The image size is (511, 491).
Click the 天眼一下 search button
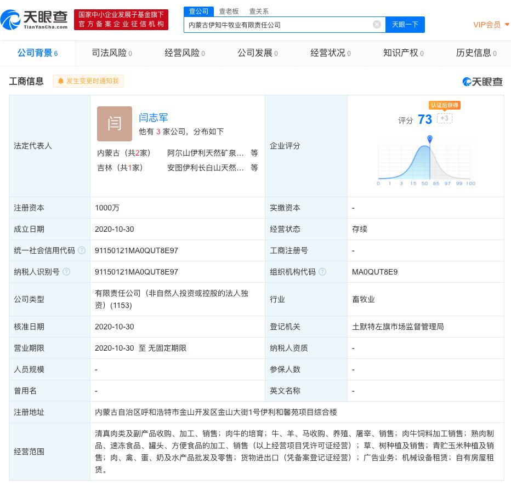[405, 25]
